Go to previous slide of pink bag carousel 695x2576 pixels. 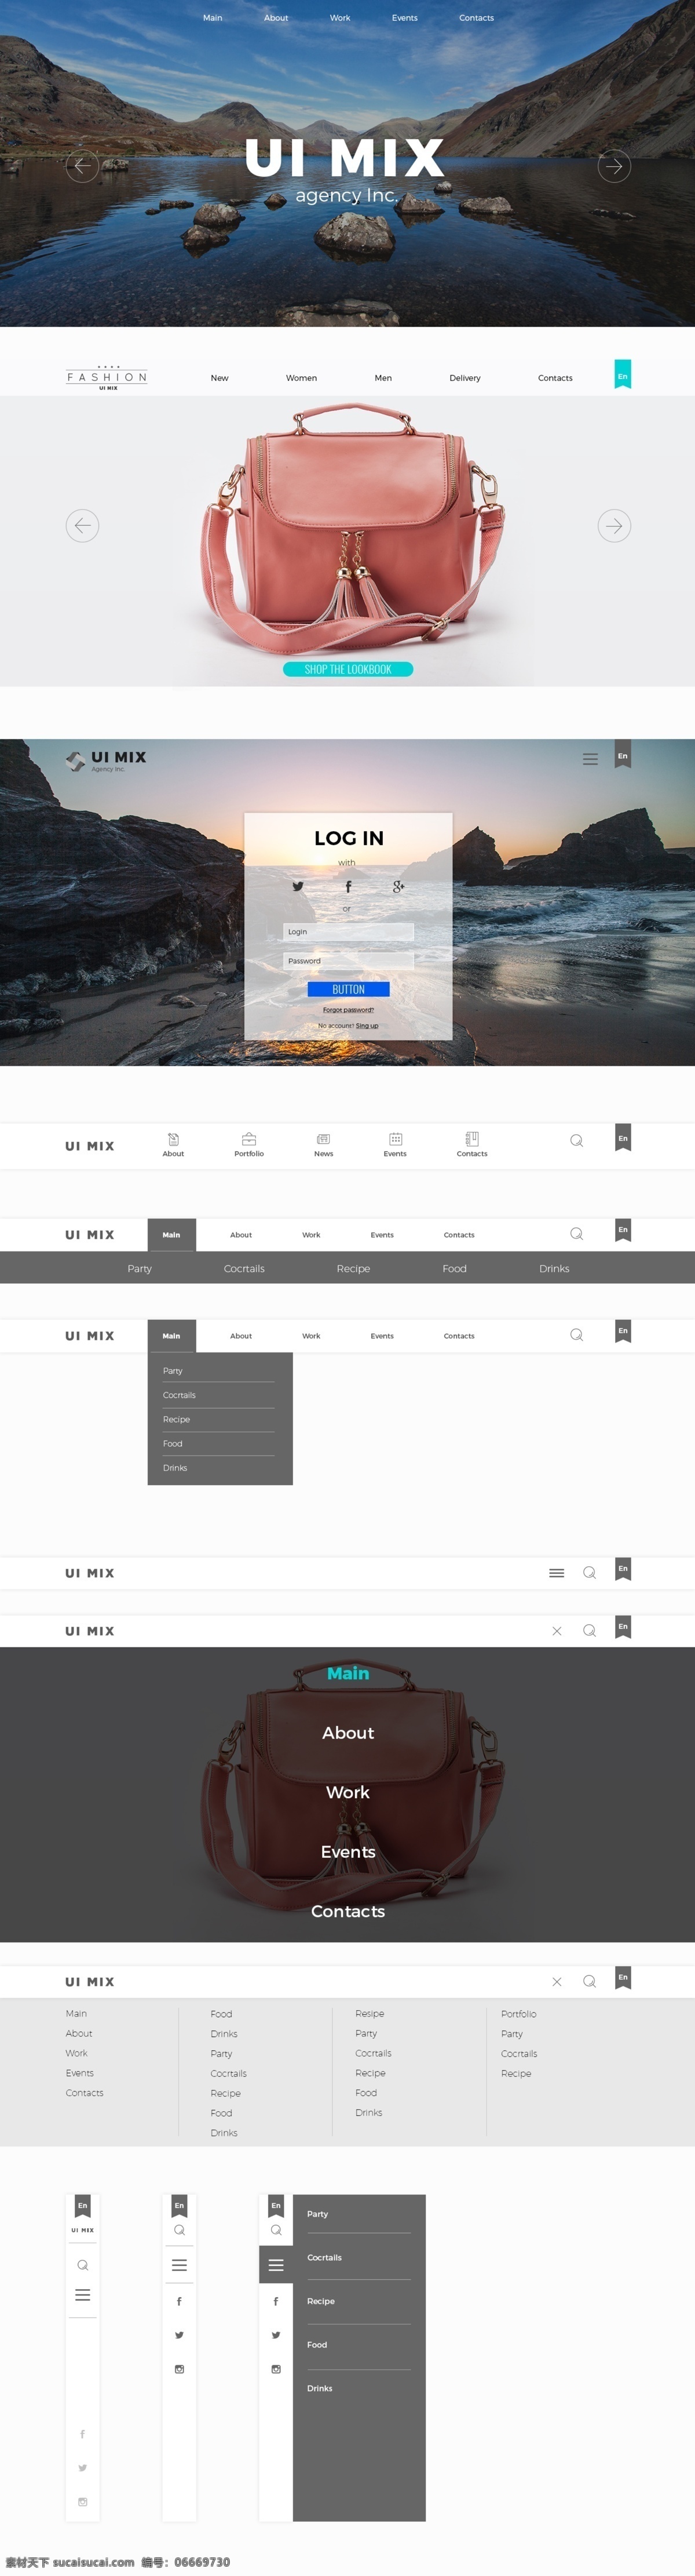point(82,525)
